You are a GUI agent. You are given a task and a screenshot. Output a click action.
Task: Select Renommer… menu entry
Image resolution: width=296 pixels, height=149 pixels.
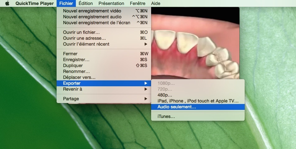point(104,71)
